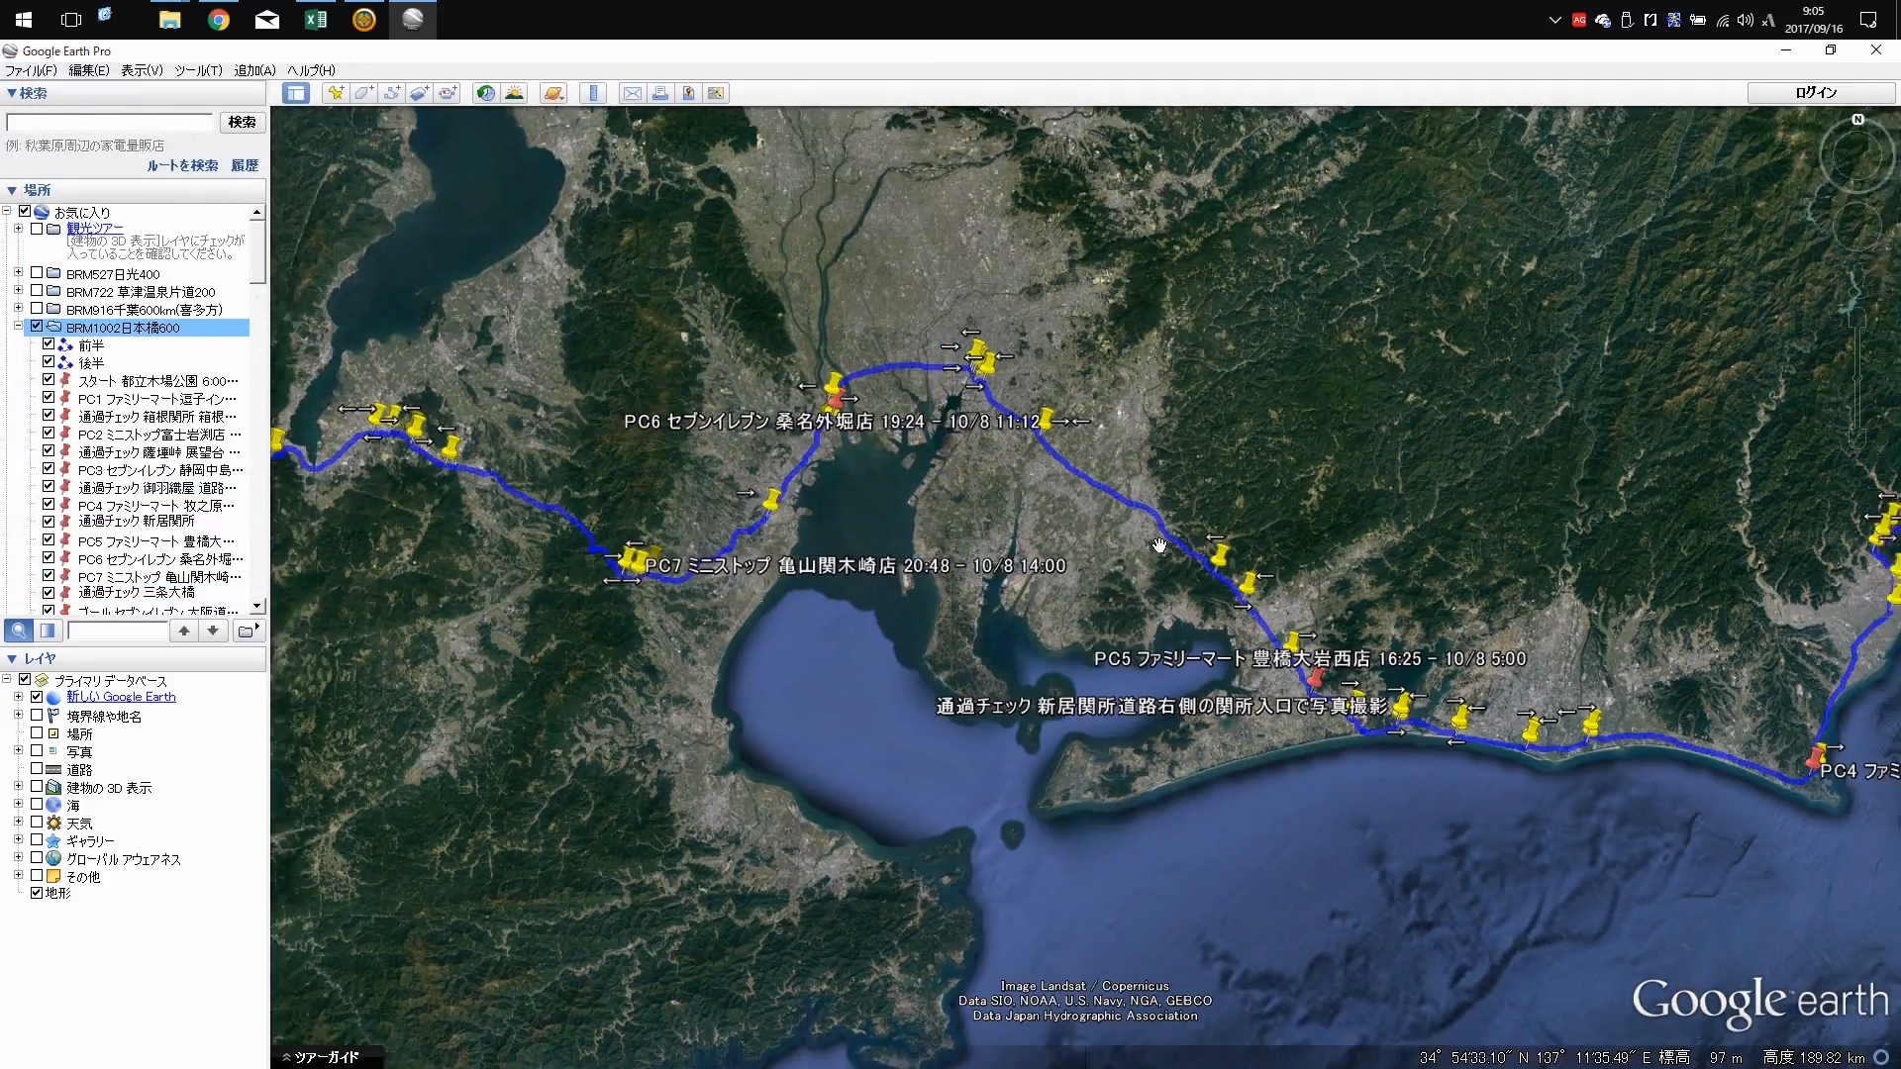Click the red PC6 placemark pin on the map
This screenshot has width=1901, height=1069.
coord(837,400)
